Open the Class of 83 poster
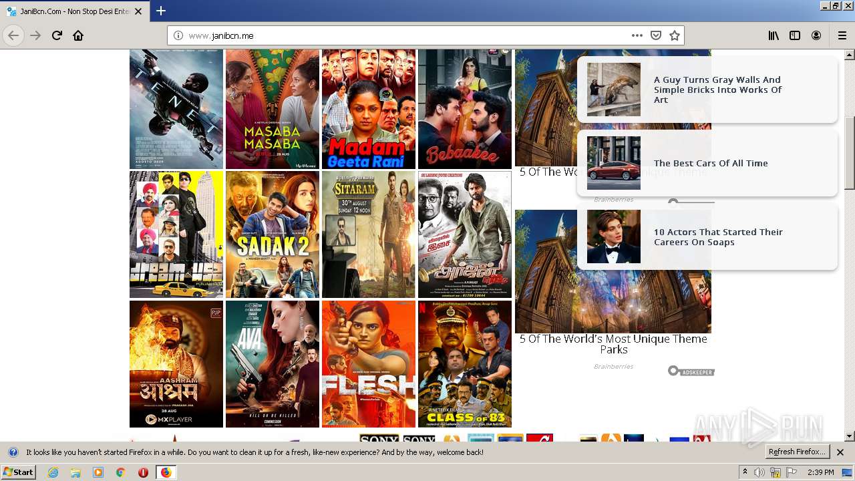855x481 pixels. pos(465,364)
